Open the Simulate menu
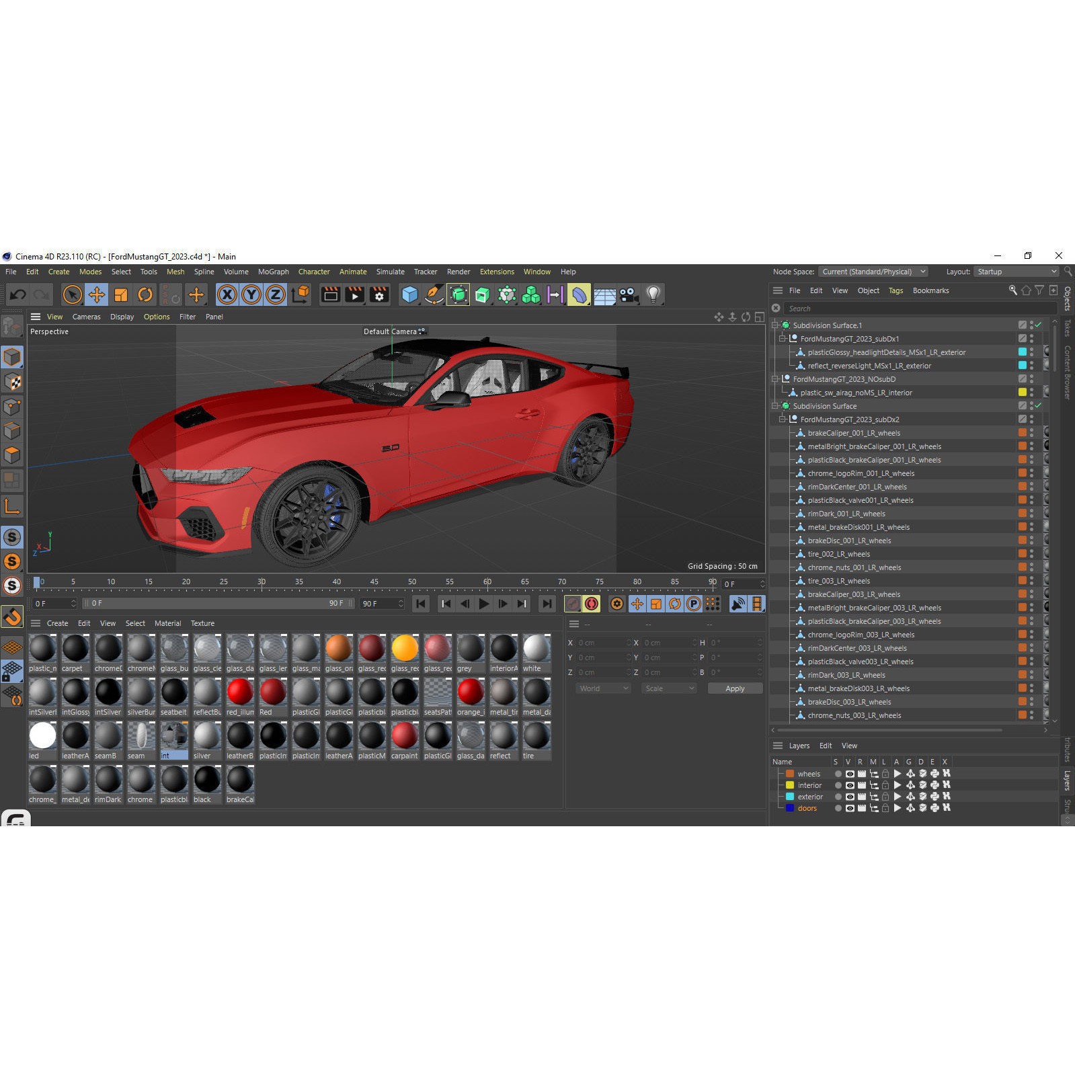The width and height of the screenshot is (1075, 1075). click(390, 272)
